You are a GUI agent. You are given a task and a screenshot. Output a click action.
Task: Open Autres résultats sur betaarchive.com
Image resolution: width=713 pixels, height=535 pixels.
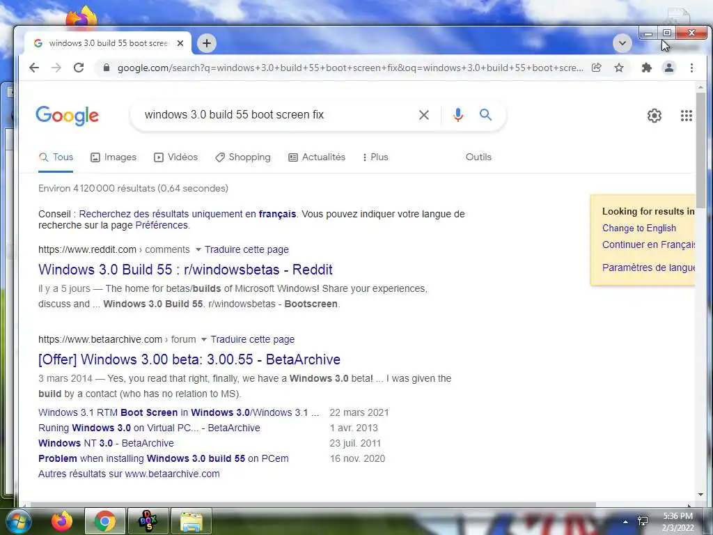(129, 474)
